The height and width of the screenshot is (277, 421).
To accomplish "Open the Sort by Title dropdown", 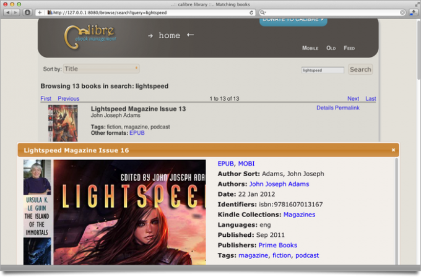I will point(101,69).
